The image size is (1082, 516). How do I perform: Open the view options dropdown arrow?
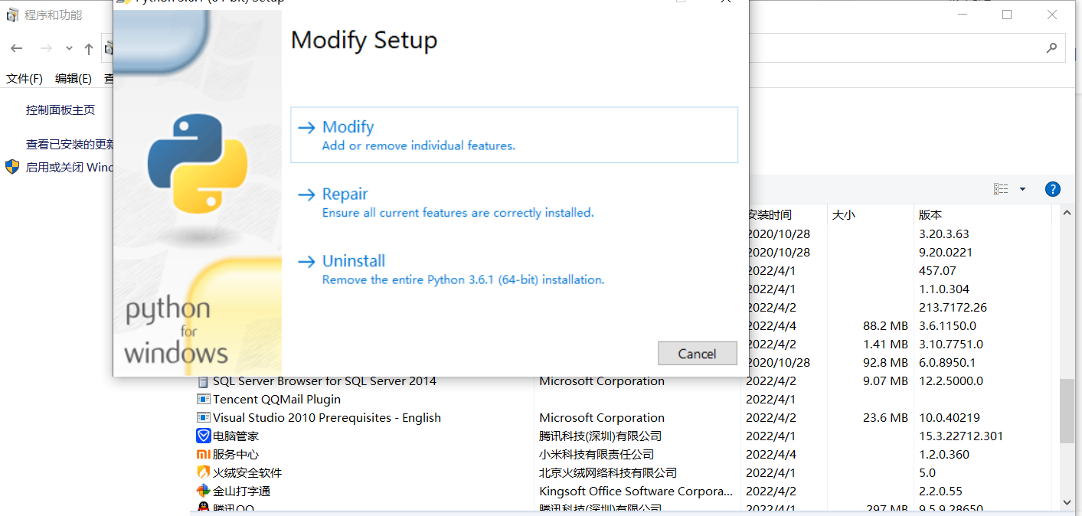click(x=1022, y=189)
